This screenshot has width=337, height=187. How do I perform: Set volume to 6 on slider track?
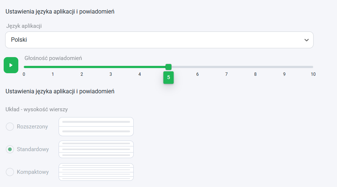pos(197,67)
